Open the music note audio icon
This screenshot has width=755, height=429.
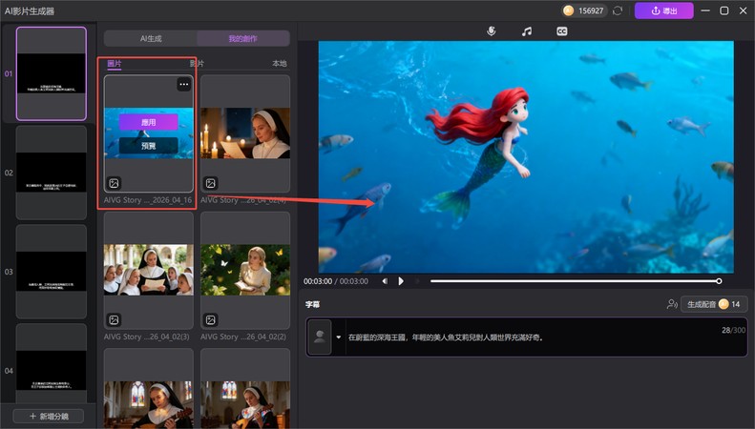tap(527, 31)
